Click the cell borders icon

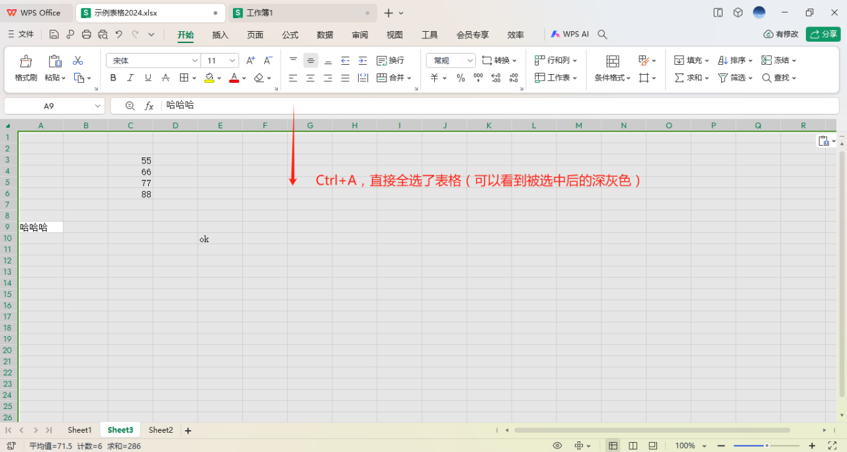click(184, 78)
